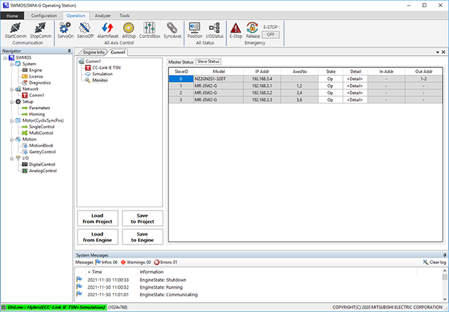This screenshot has width=449, height=312.
Task: Click the AllStop icon
Action: (x=128, y=28)
